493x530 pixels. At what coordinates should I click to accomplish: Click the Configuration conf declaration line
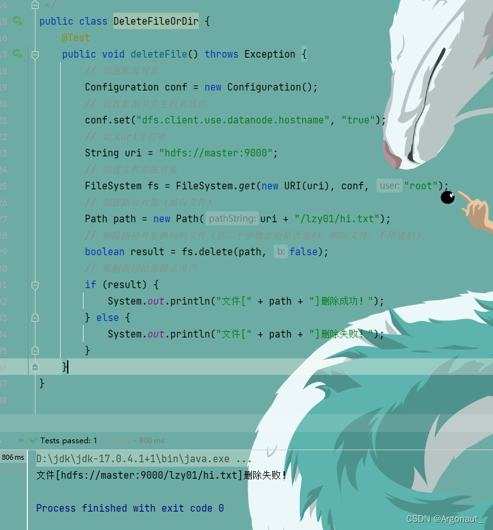pos(201,87)
